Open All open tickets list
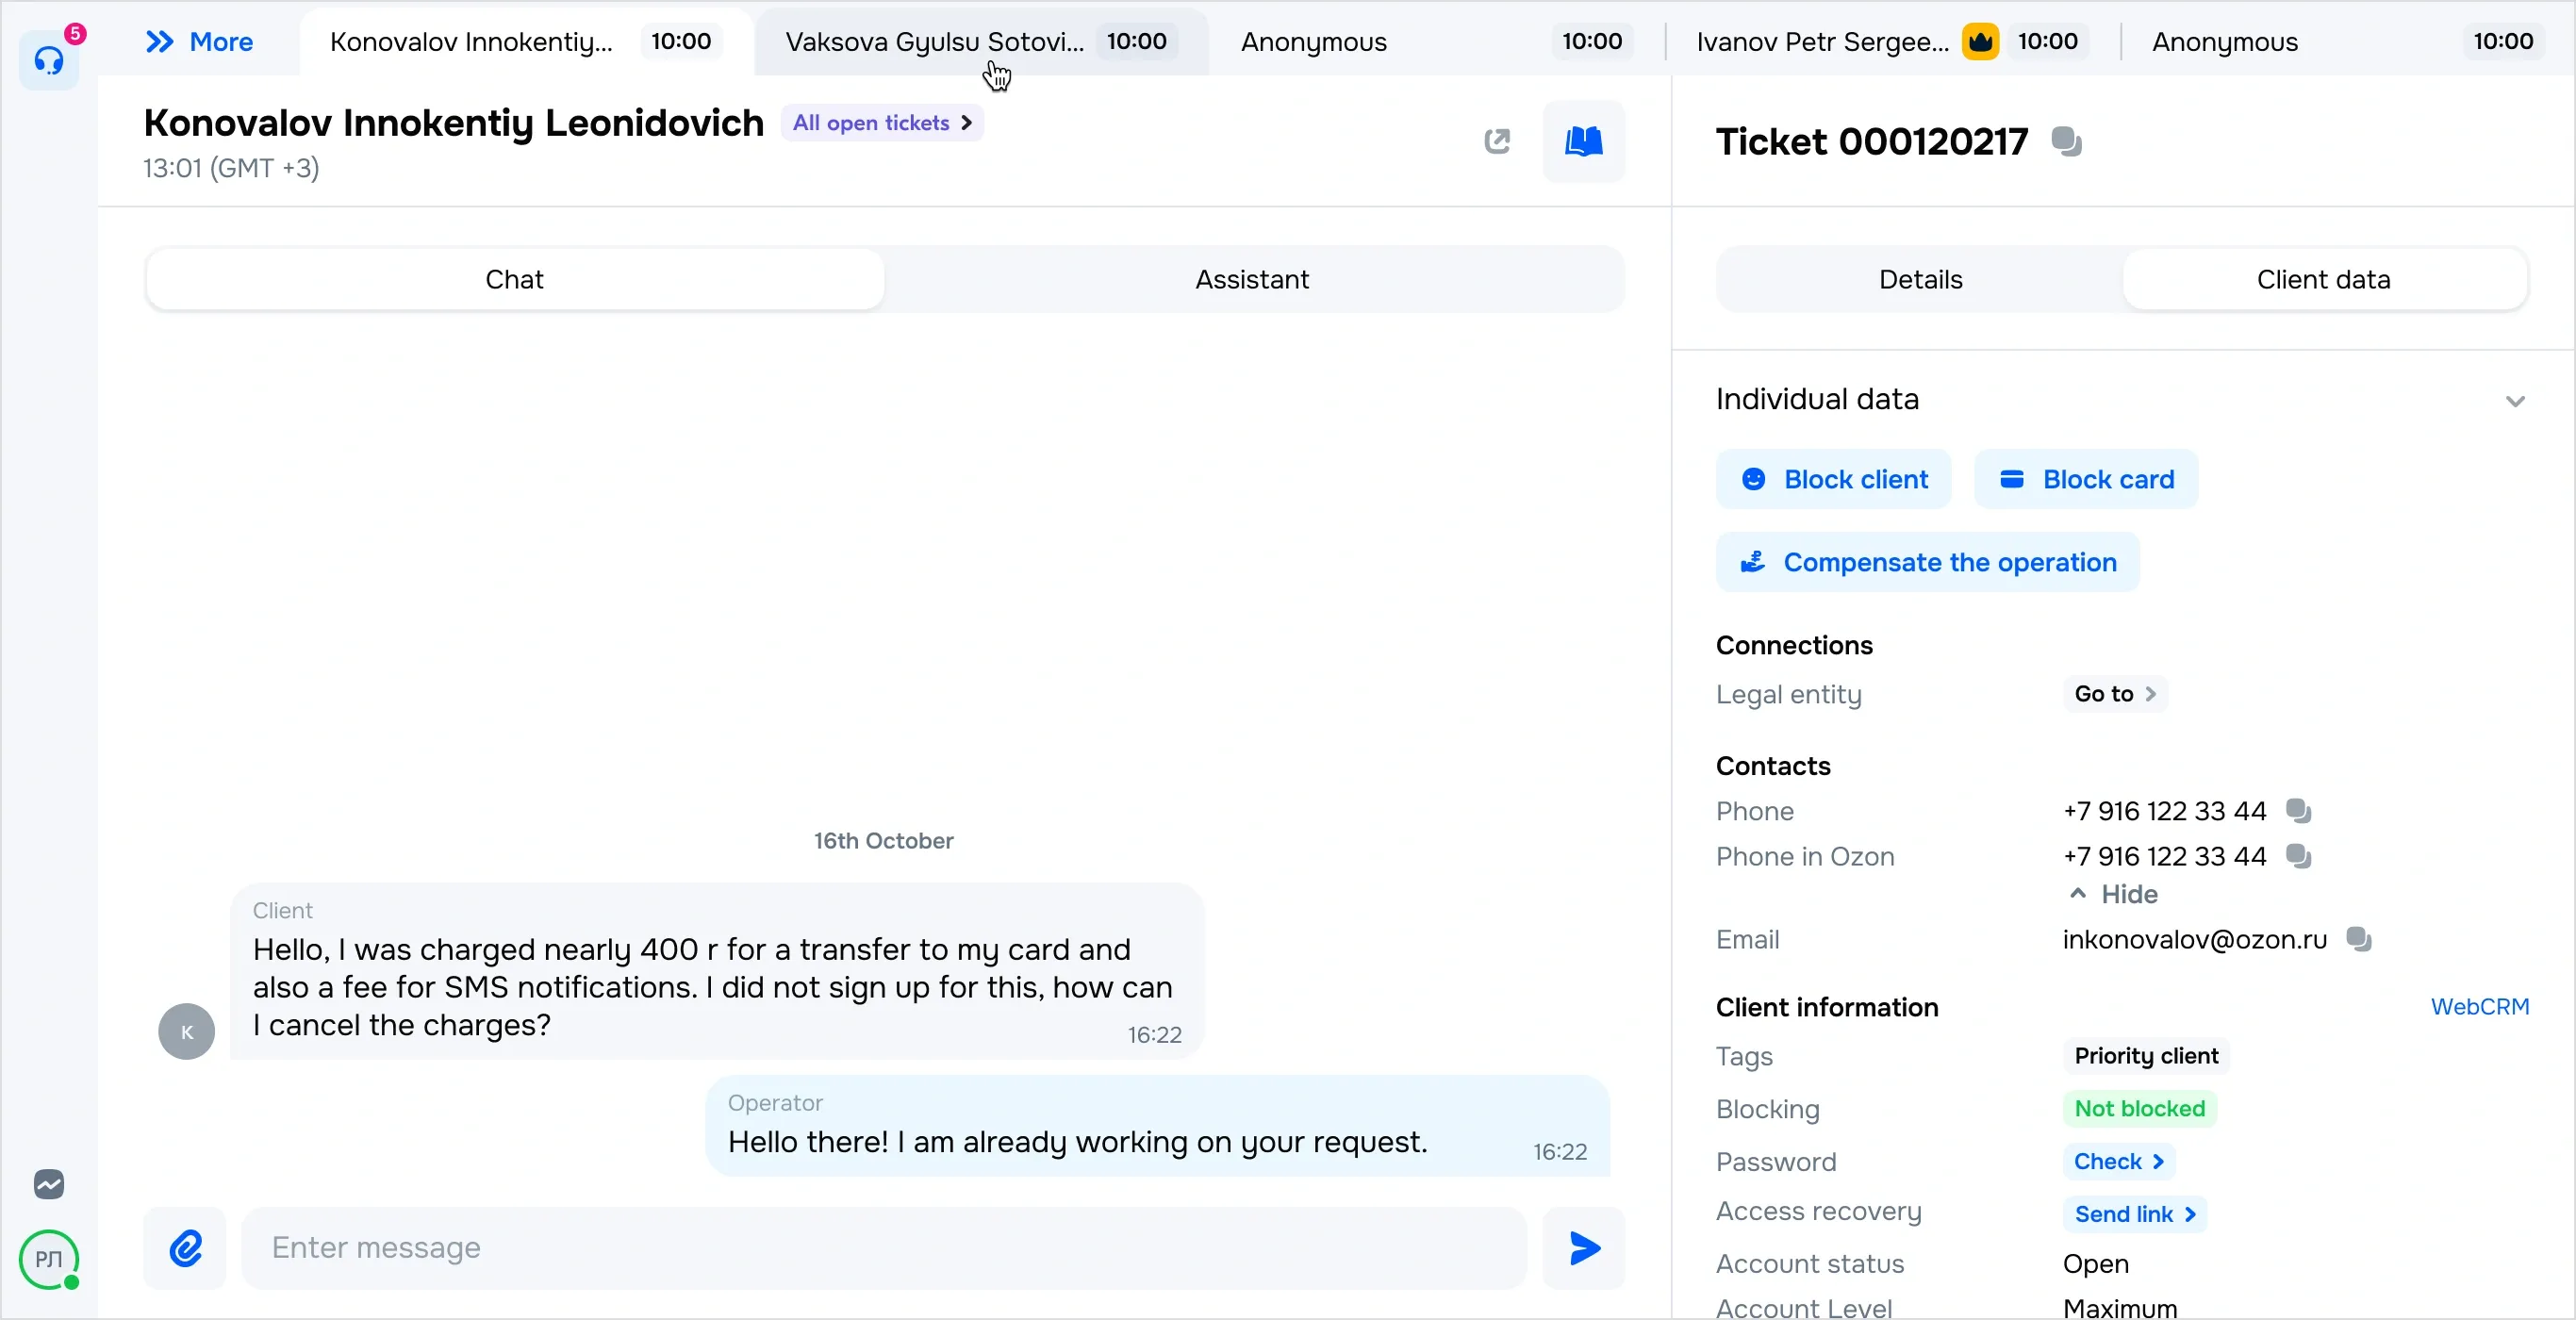Viewport: 2576px width, 1320px height. coord(882,123)
